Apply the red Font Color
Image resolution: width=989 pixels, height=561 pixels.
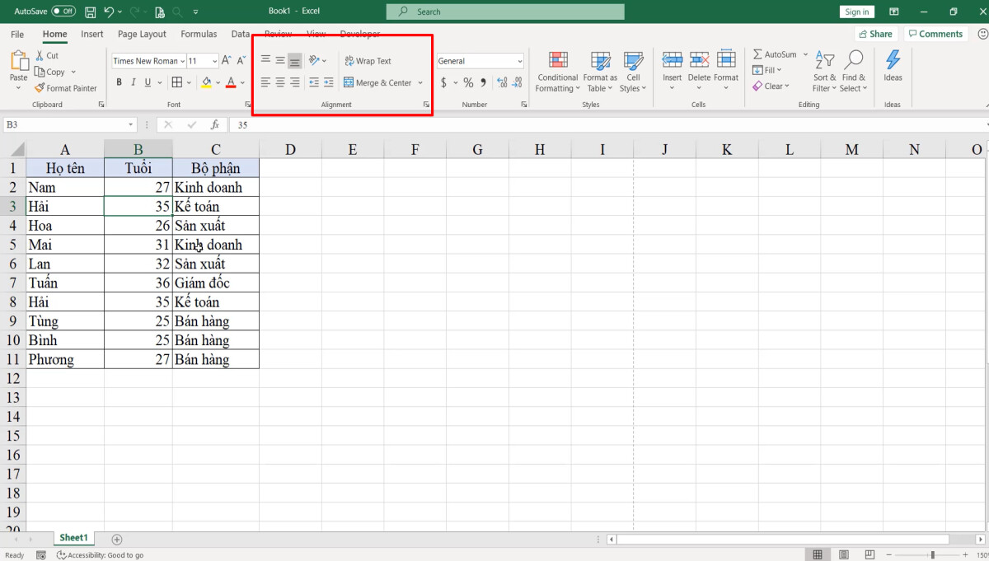(231, 82)
